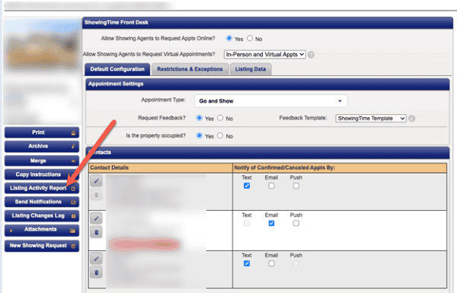Delete the second contact with trash icon
The height and width of the screenshot is (293, 457).
pyautogui.click(x=96, y=232)
